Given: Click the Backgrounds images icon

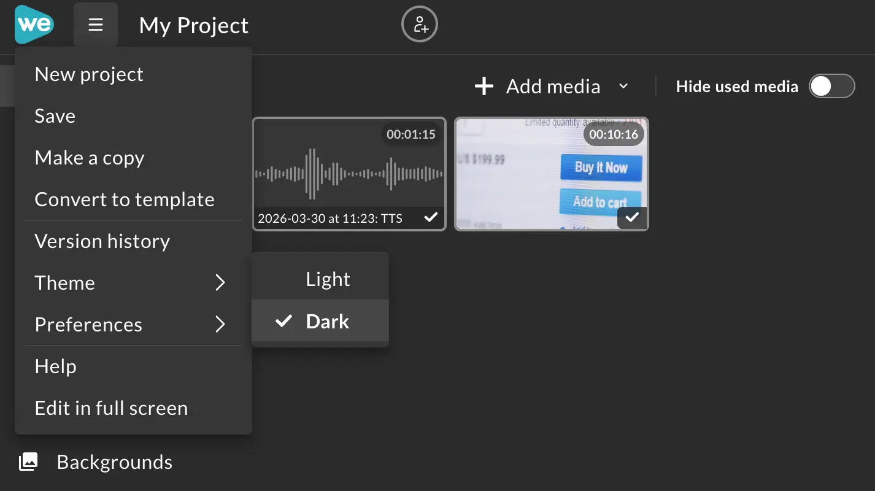Looking at the screenshot, I should click(x=28, y=462).
